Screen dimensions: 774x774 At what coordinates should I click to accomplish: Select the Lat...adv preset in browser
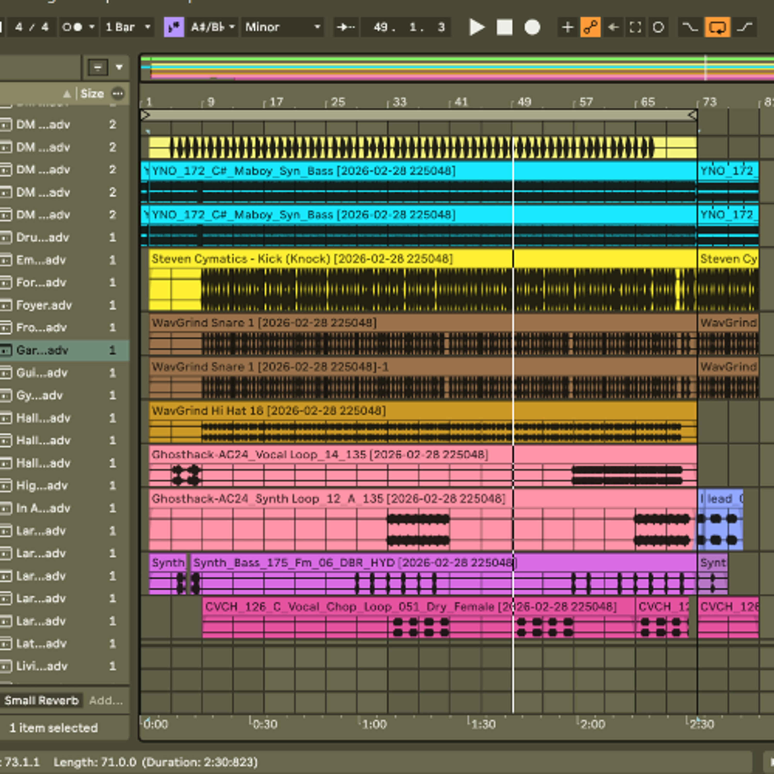64,644
